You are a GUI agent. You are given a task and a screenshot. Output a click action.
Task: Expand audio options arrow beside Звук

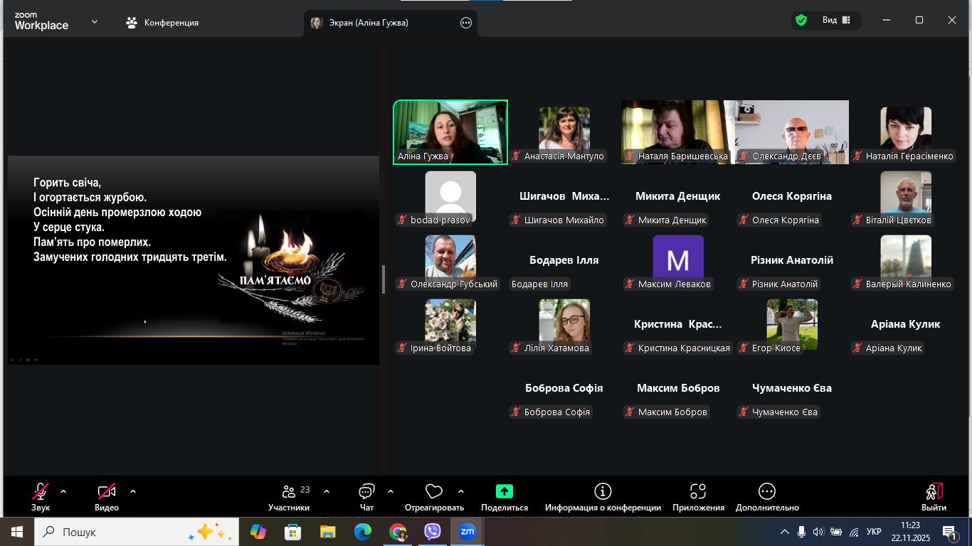[63, 491]
